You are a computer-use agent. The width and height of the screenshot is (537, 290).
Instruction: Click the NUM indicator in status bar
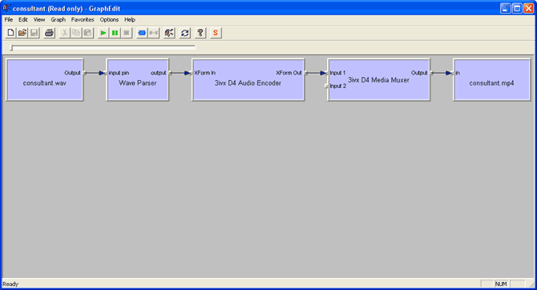(501, 284)
